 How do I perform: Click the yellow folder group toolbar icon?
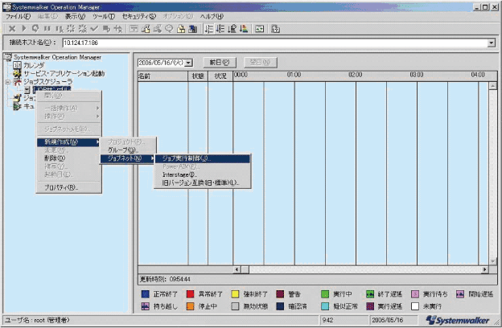[x=181, y=29]
